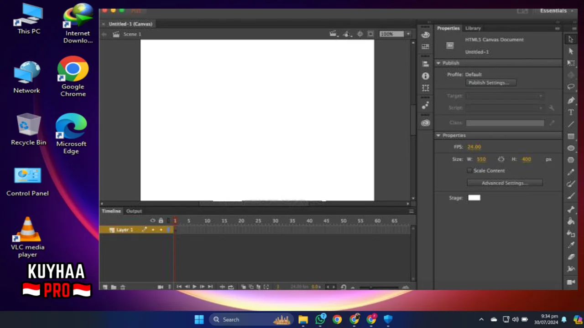The image size is (584, 328).
Task: Switch to the Properties tab
Action: tap(448, 28)
